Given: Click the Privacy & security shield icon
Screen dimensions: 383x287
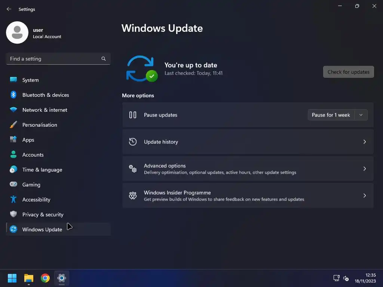Looking at the screenshot, I should click(13, 214).
